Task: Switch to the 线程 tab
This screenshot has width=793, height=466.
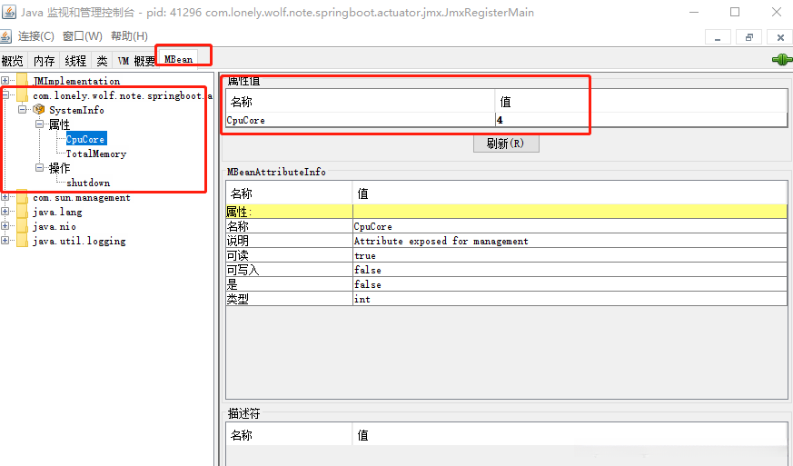Action: point(75,61)
